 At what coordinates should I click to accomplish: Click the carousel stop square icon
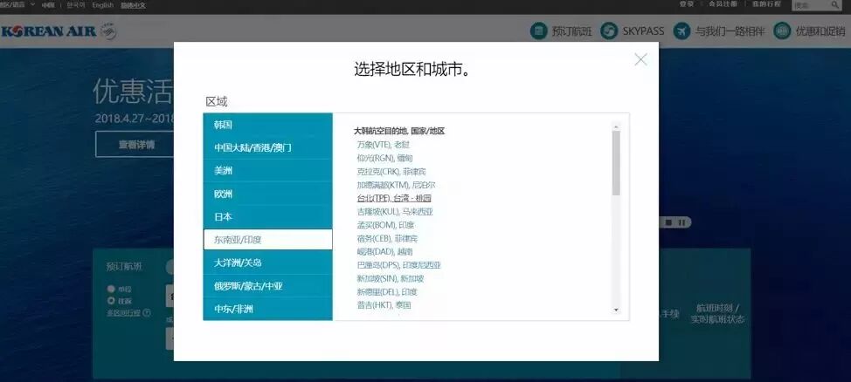click(x=668, y=222)
